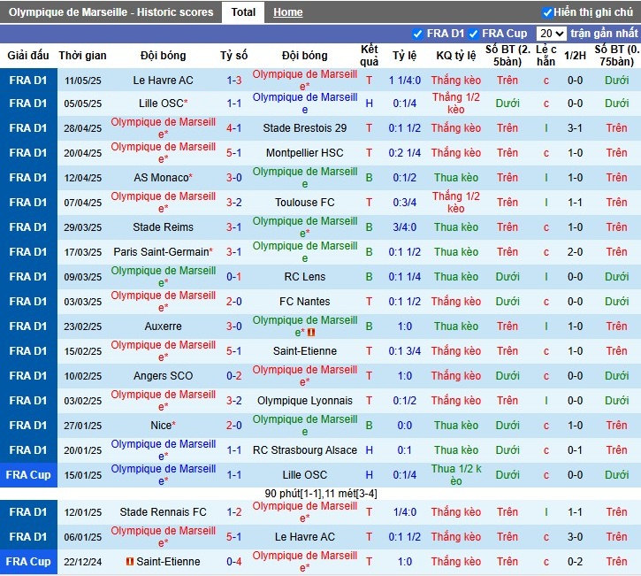Open Olympique Lyonnais team link
The width and height of the screenshot is (641, 576).
pyautogui.click(x=304, y=401)
